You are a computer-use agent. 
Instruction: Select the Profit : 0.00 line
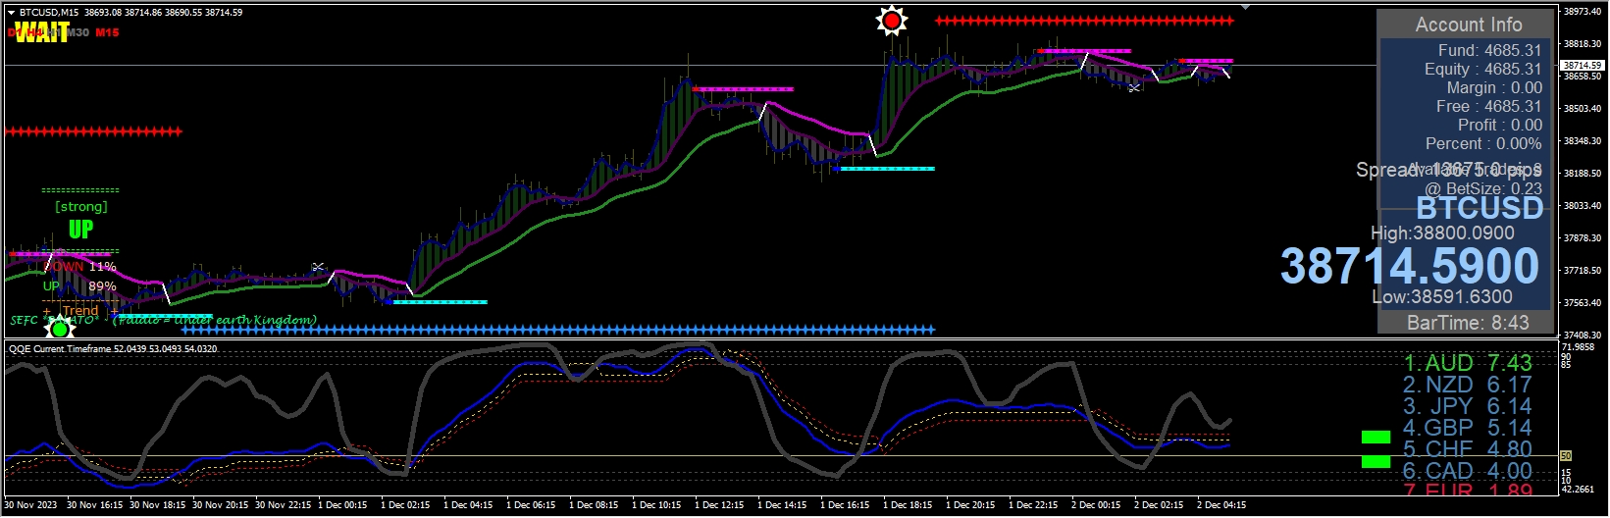pos(1499,125)
